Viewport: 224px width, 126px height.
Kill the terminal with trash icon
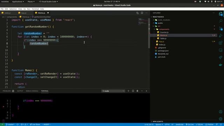(x=137, y=91)
